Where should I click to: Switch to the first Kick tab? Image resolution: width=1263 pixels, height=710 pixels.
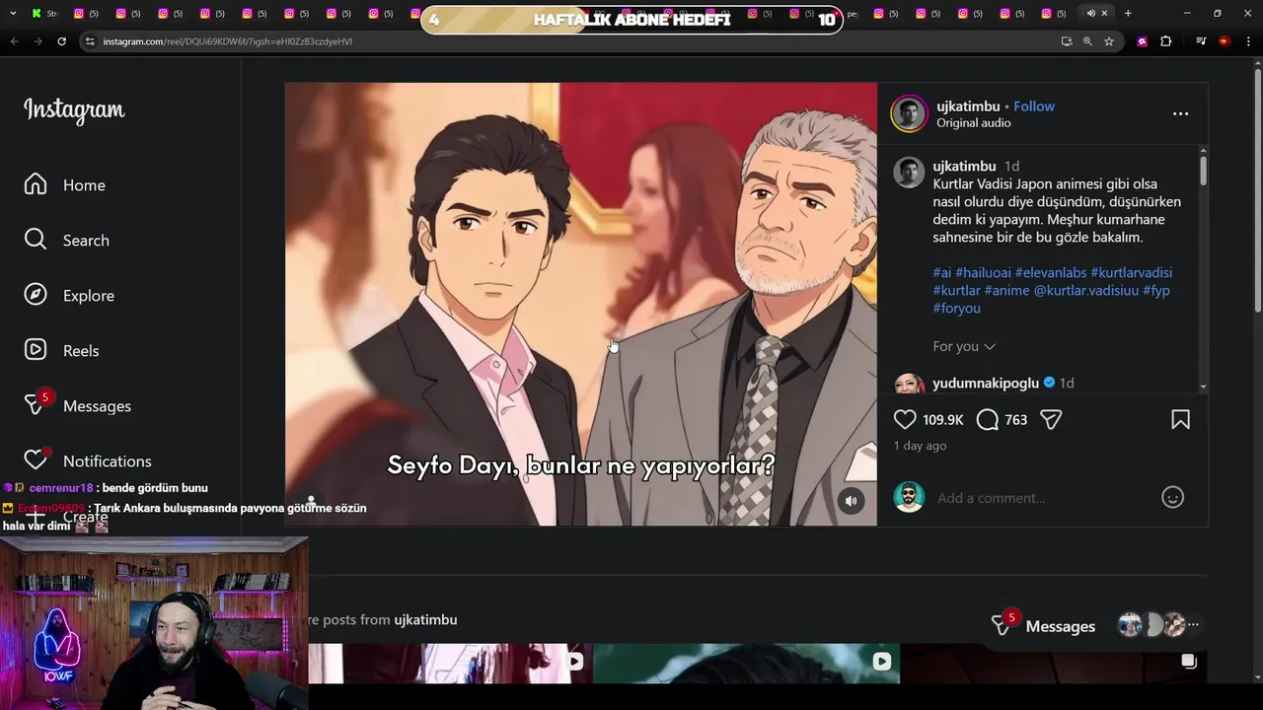pos(44,13)
